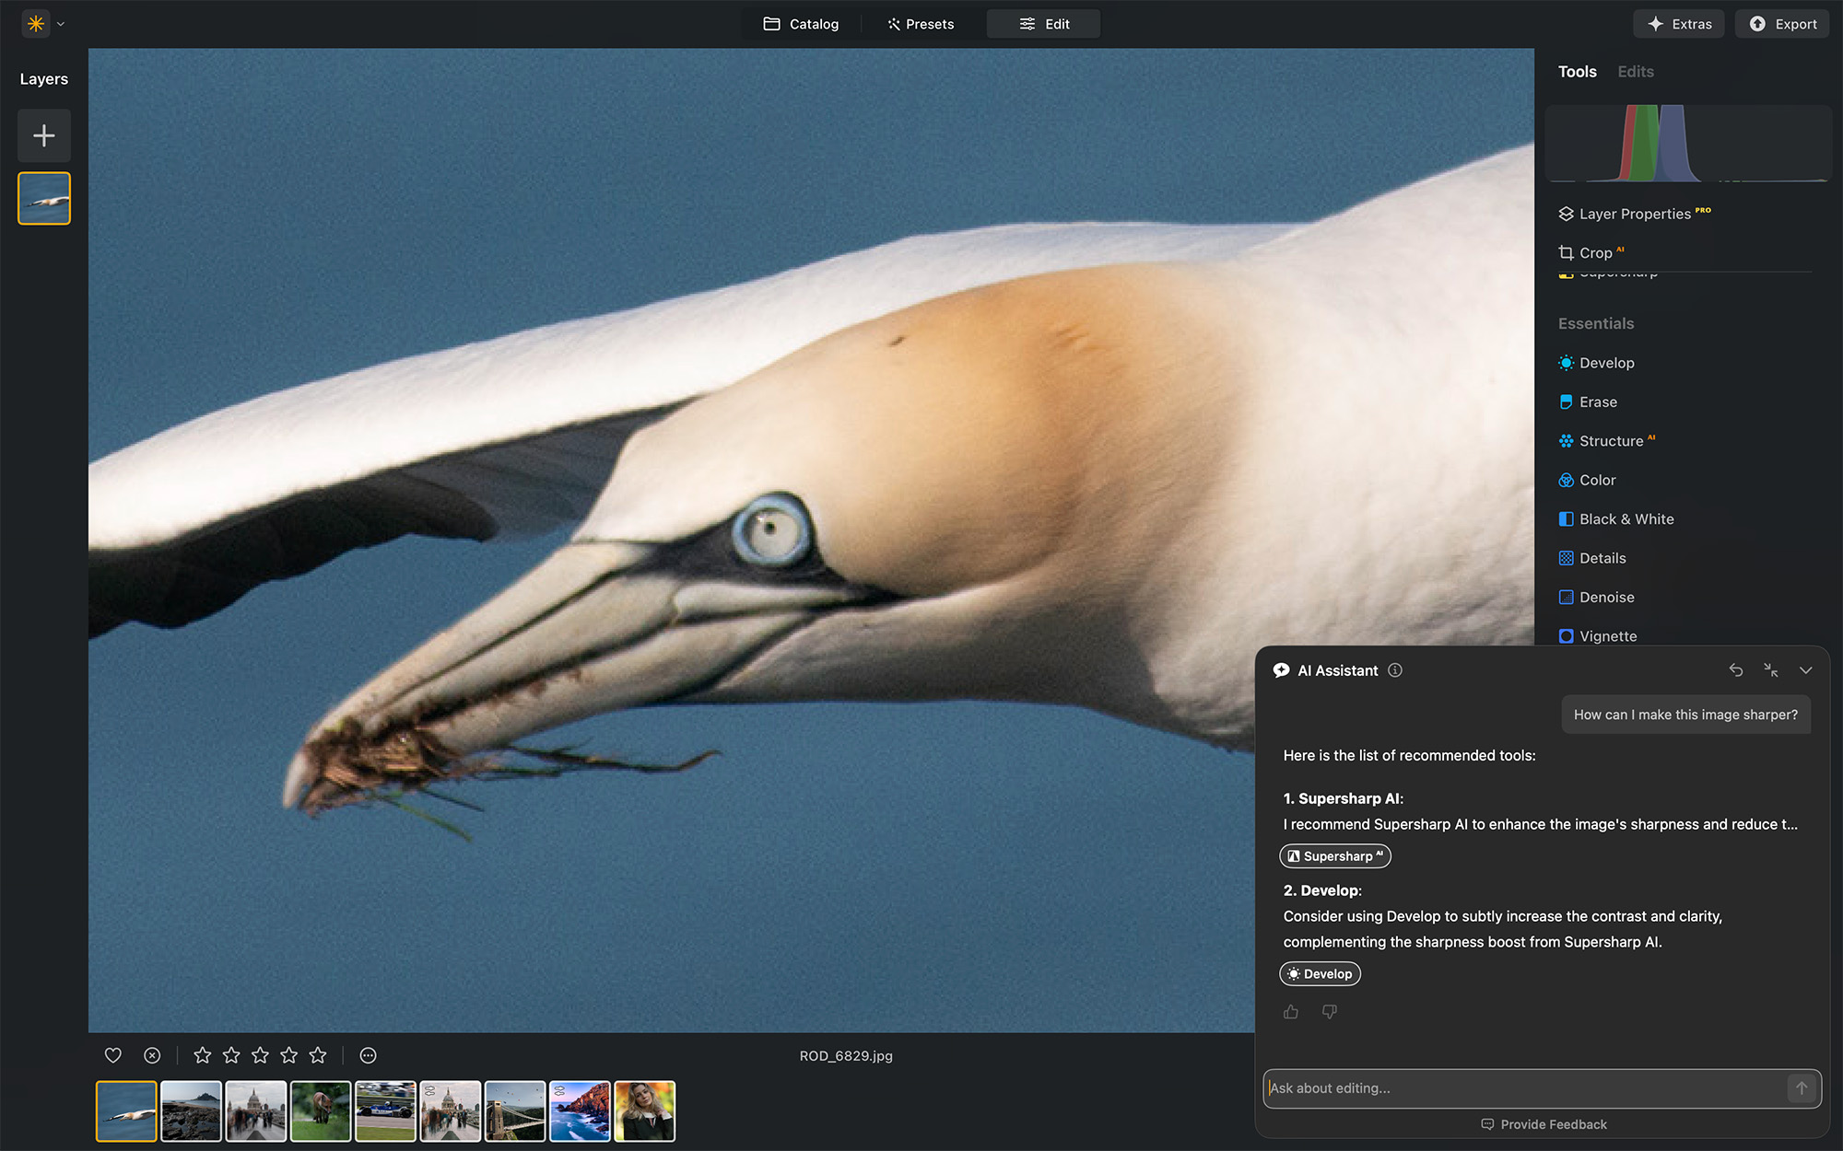This screenshot has height=1151, width=1843.
Task: Give thumbs up on the AI Assistant answer
Action: (x=1290, y=1011)
